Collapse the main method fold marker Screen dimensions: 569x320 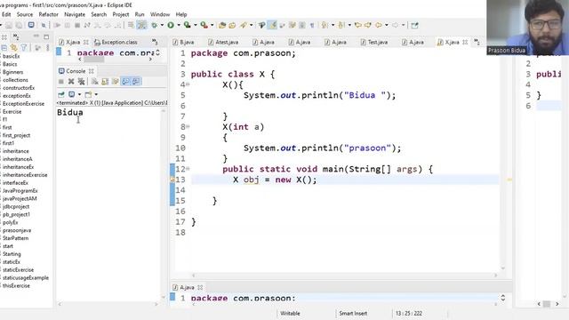coord(188,169)
